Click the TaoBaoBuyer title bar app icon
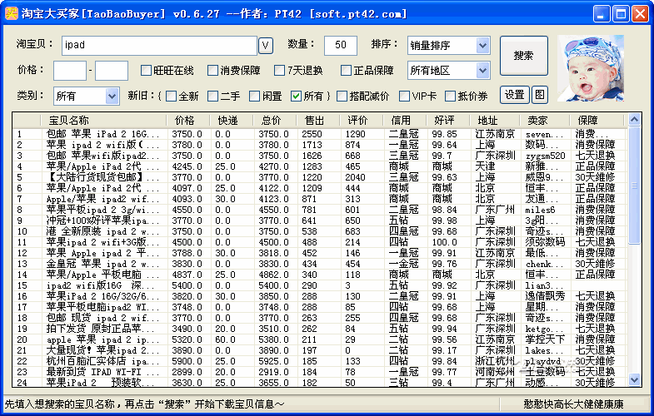 [x=12, y=13]
